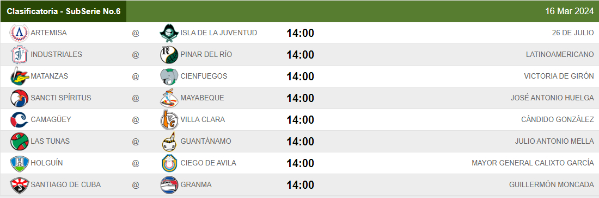599x198 pixels.
Task: Click the Industriales team logo
Action: click(x=19, y=54)
